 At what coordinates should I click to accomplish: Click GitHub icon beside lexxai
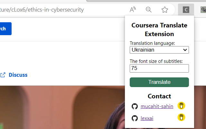[x=135, y=118]
